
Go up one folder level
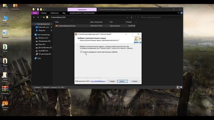pyautogui.click(x=44, y=17)
